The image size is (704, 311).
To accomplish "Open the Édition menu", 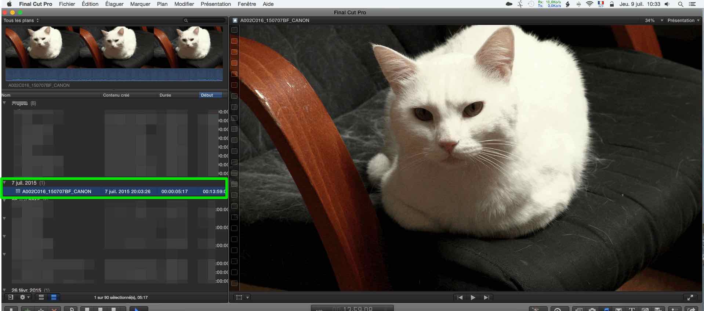I will 90,4.
